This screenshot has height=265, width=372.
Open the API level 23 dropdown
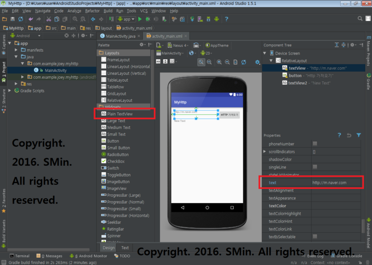pyautogui.click(x=206, y=53)
